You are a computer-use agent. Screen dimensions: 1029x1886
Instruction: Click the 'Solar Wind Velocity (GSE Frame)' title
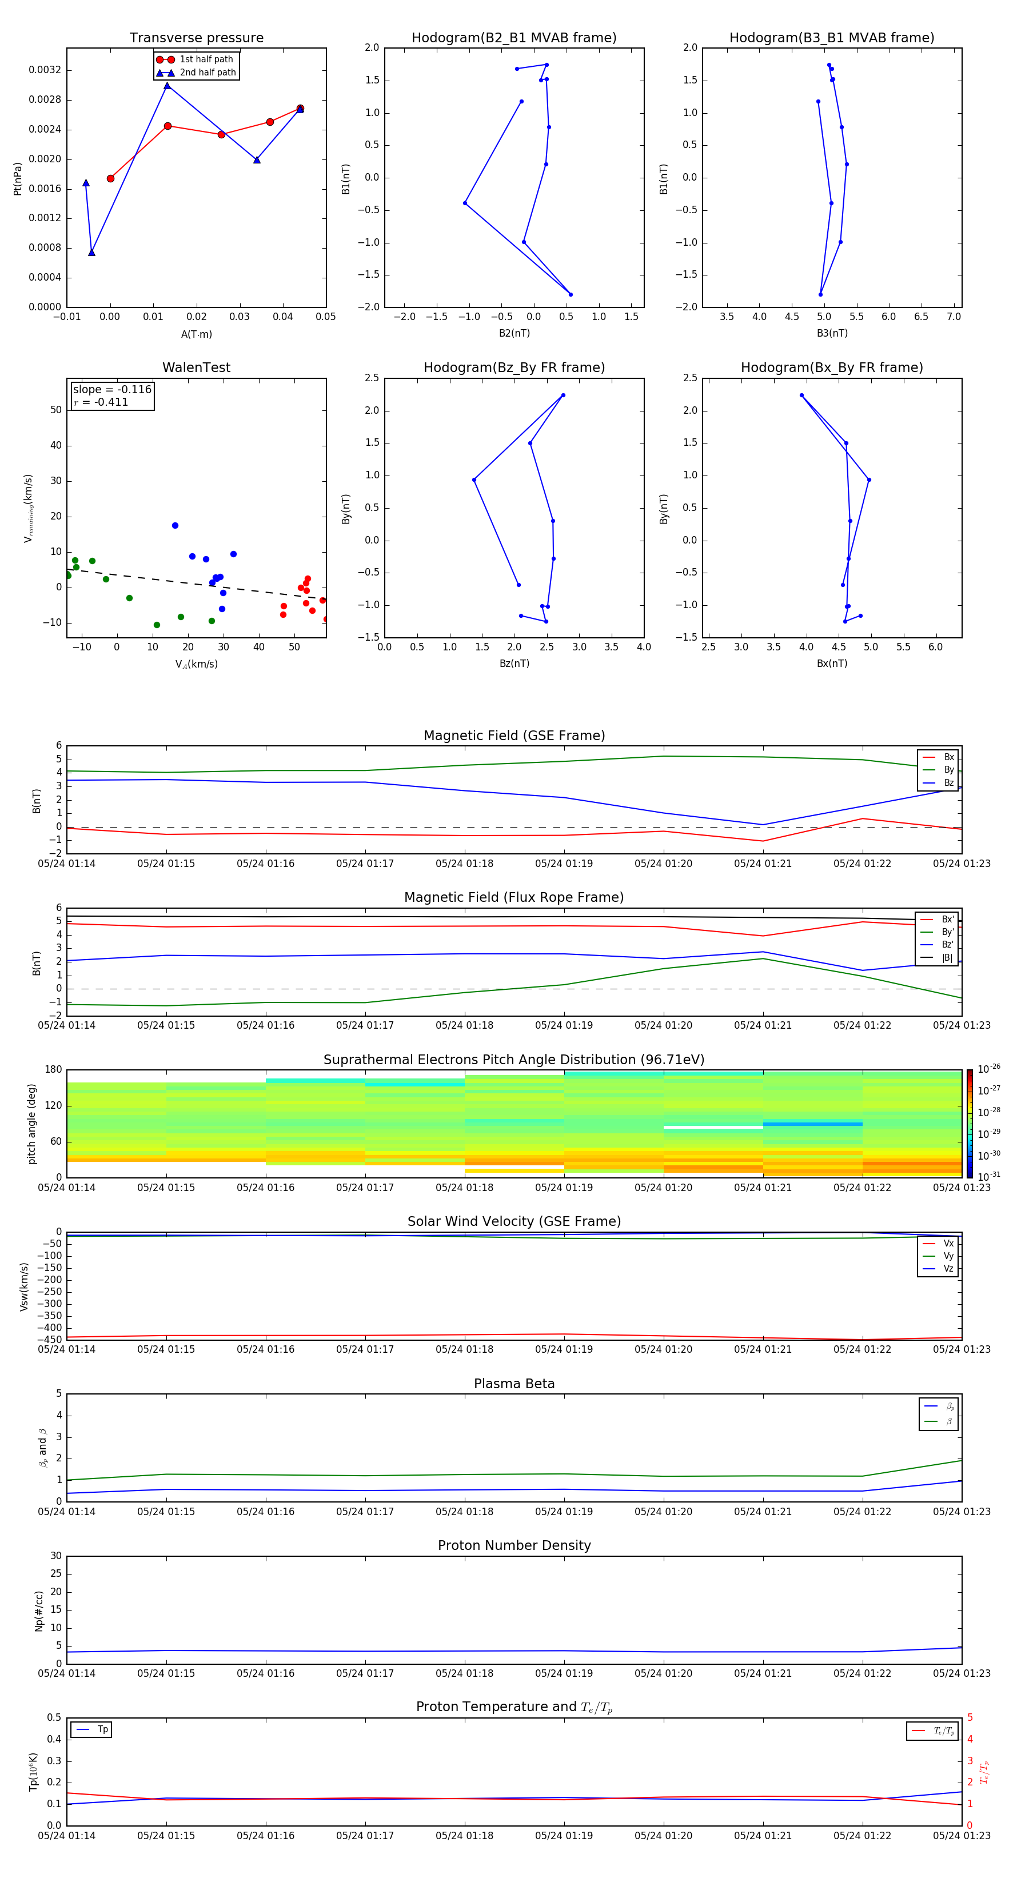(514, 1221)
